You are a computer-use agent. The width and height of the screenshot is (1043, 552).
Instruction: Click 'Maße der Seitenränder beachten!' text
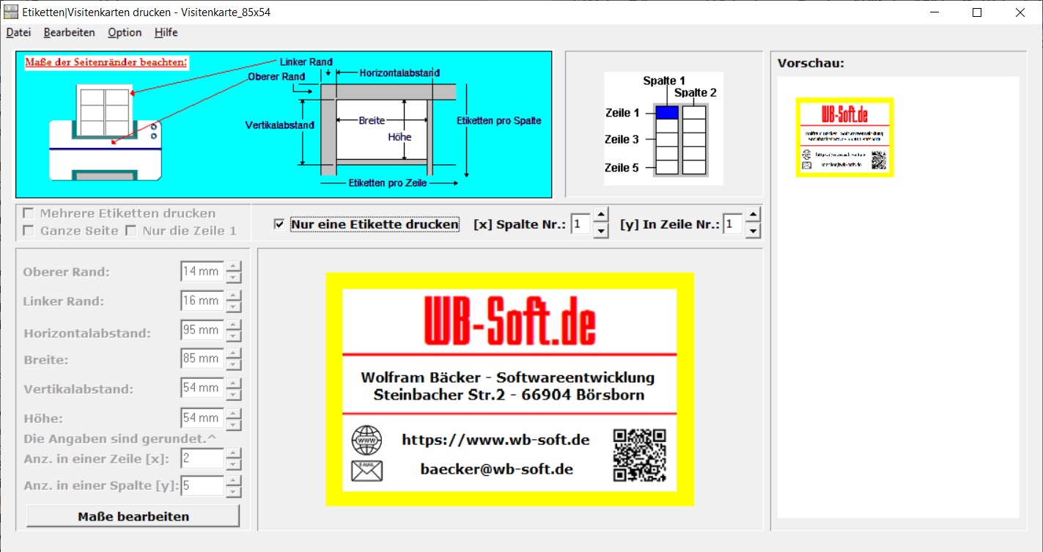click(106, 62)
